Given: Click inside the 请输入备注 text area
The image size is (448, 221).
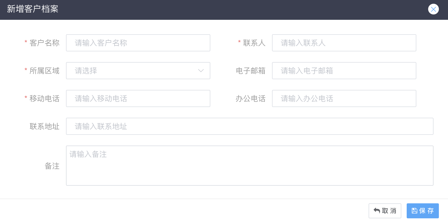Looking at the screenshot, I should [250, 166].
